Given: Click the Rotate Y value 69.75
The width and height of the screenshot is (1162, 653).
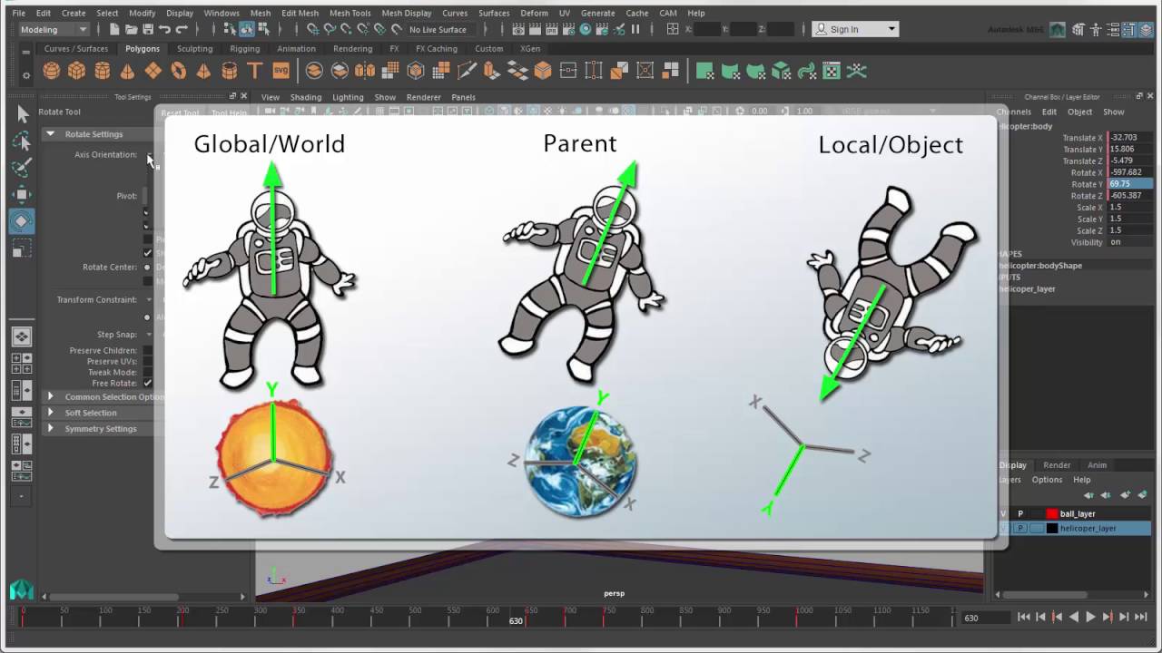Looking at the screenshot, I should (x=1130, y=184).
